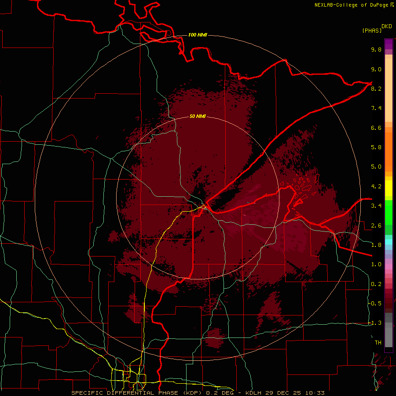Pick the yellow band of the color bar
The image size is (396, 396).
coord(389,188)
